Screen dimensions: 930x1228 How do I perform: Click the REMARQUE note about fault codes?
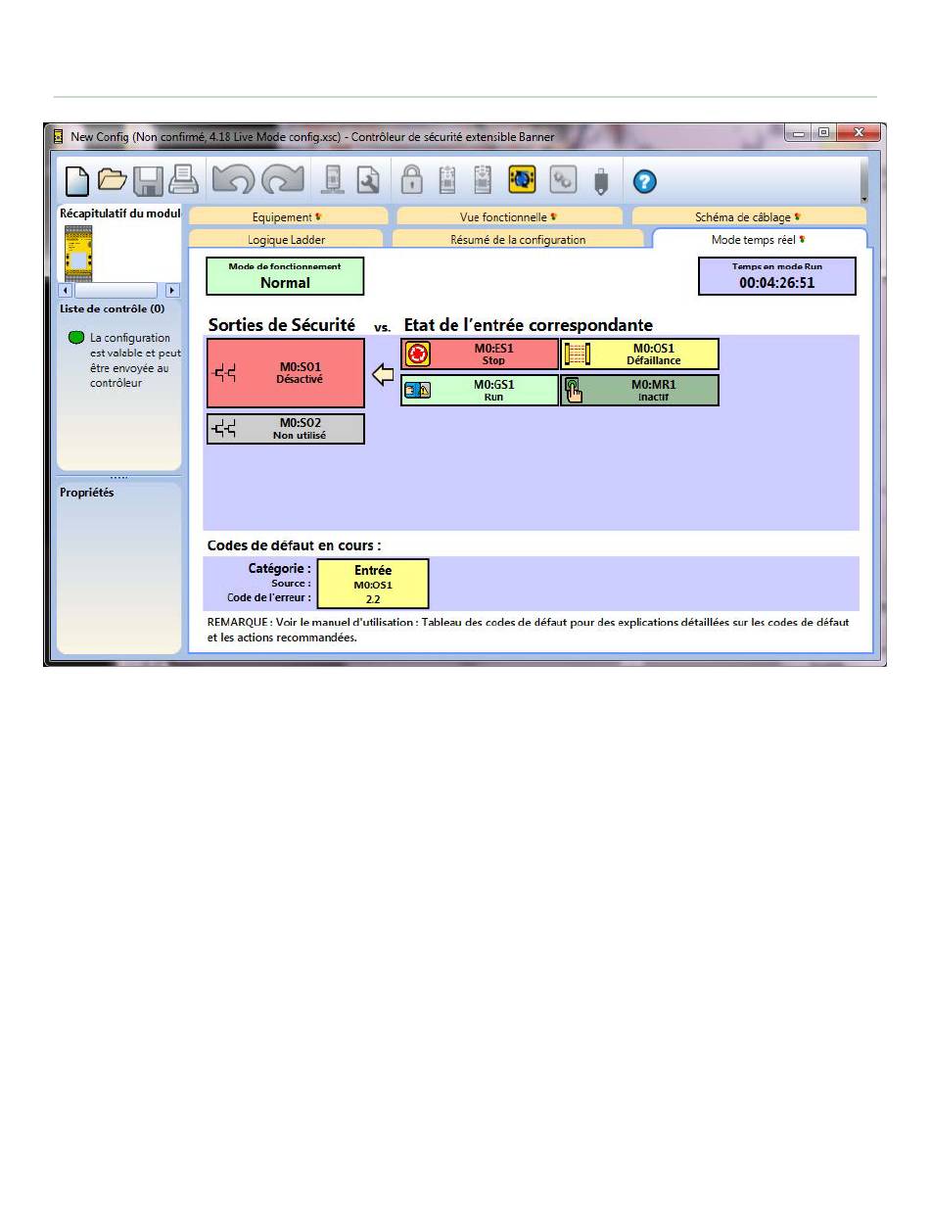tap(529, 630)
